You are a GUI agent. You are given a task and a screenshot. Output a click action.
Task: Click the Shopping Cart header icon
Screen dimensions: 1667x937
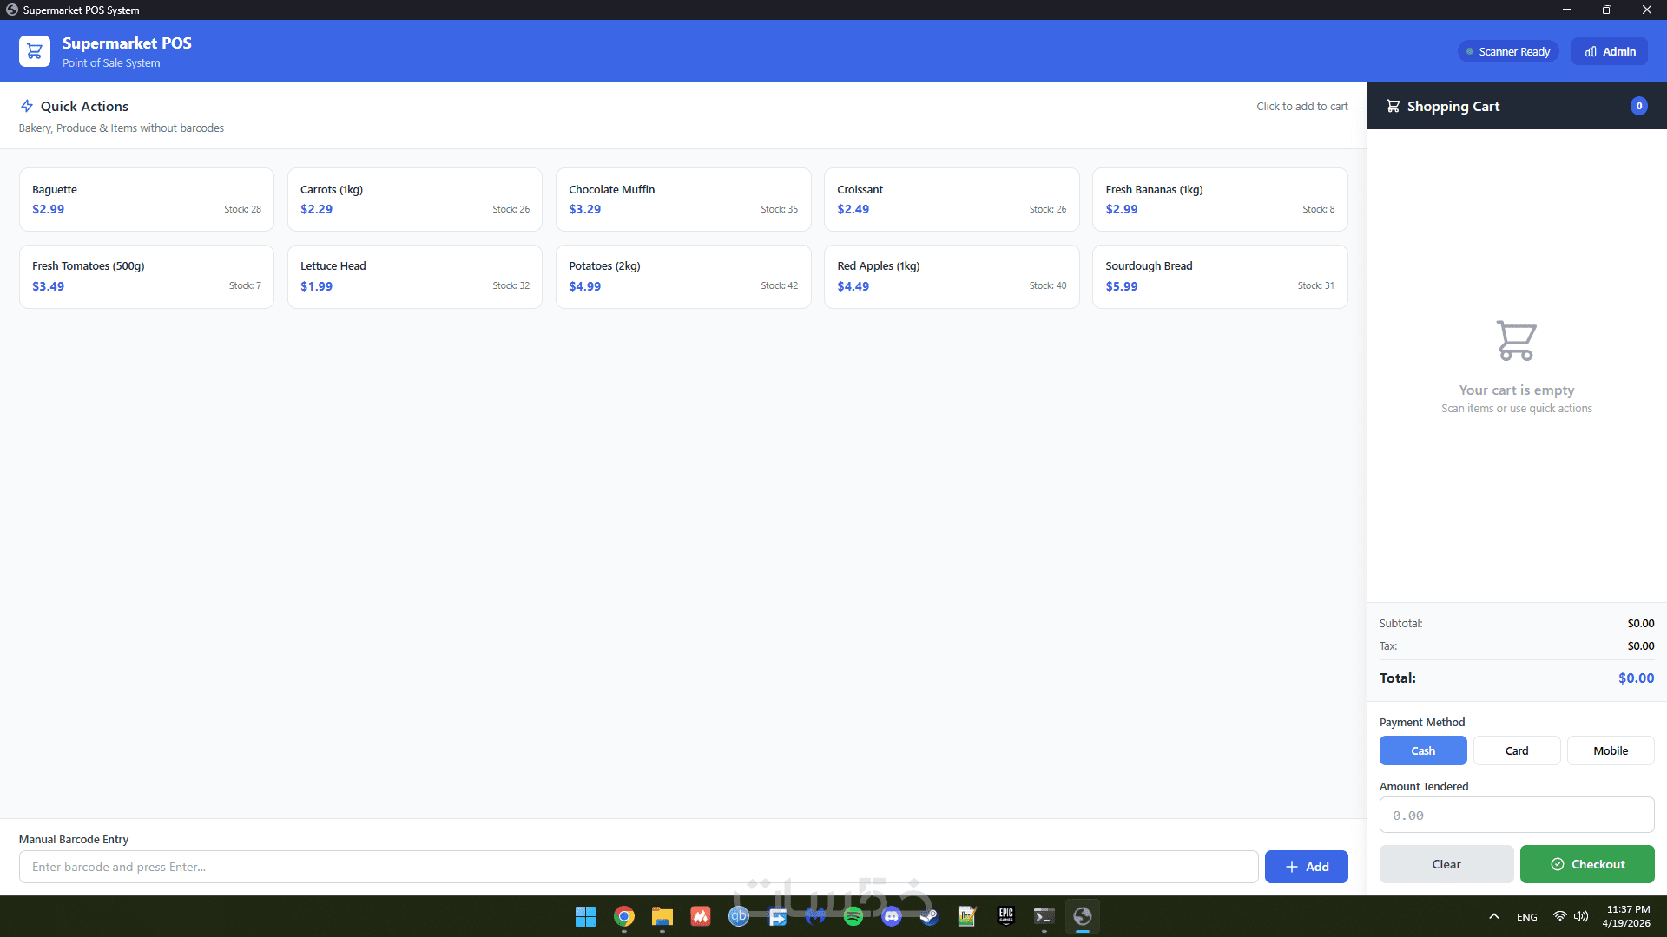[1393, 106]
